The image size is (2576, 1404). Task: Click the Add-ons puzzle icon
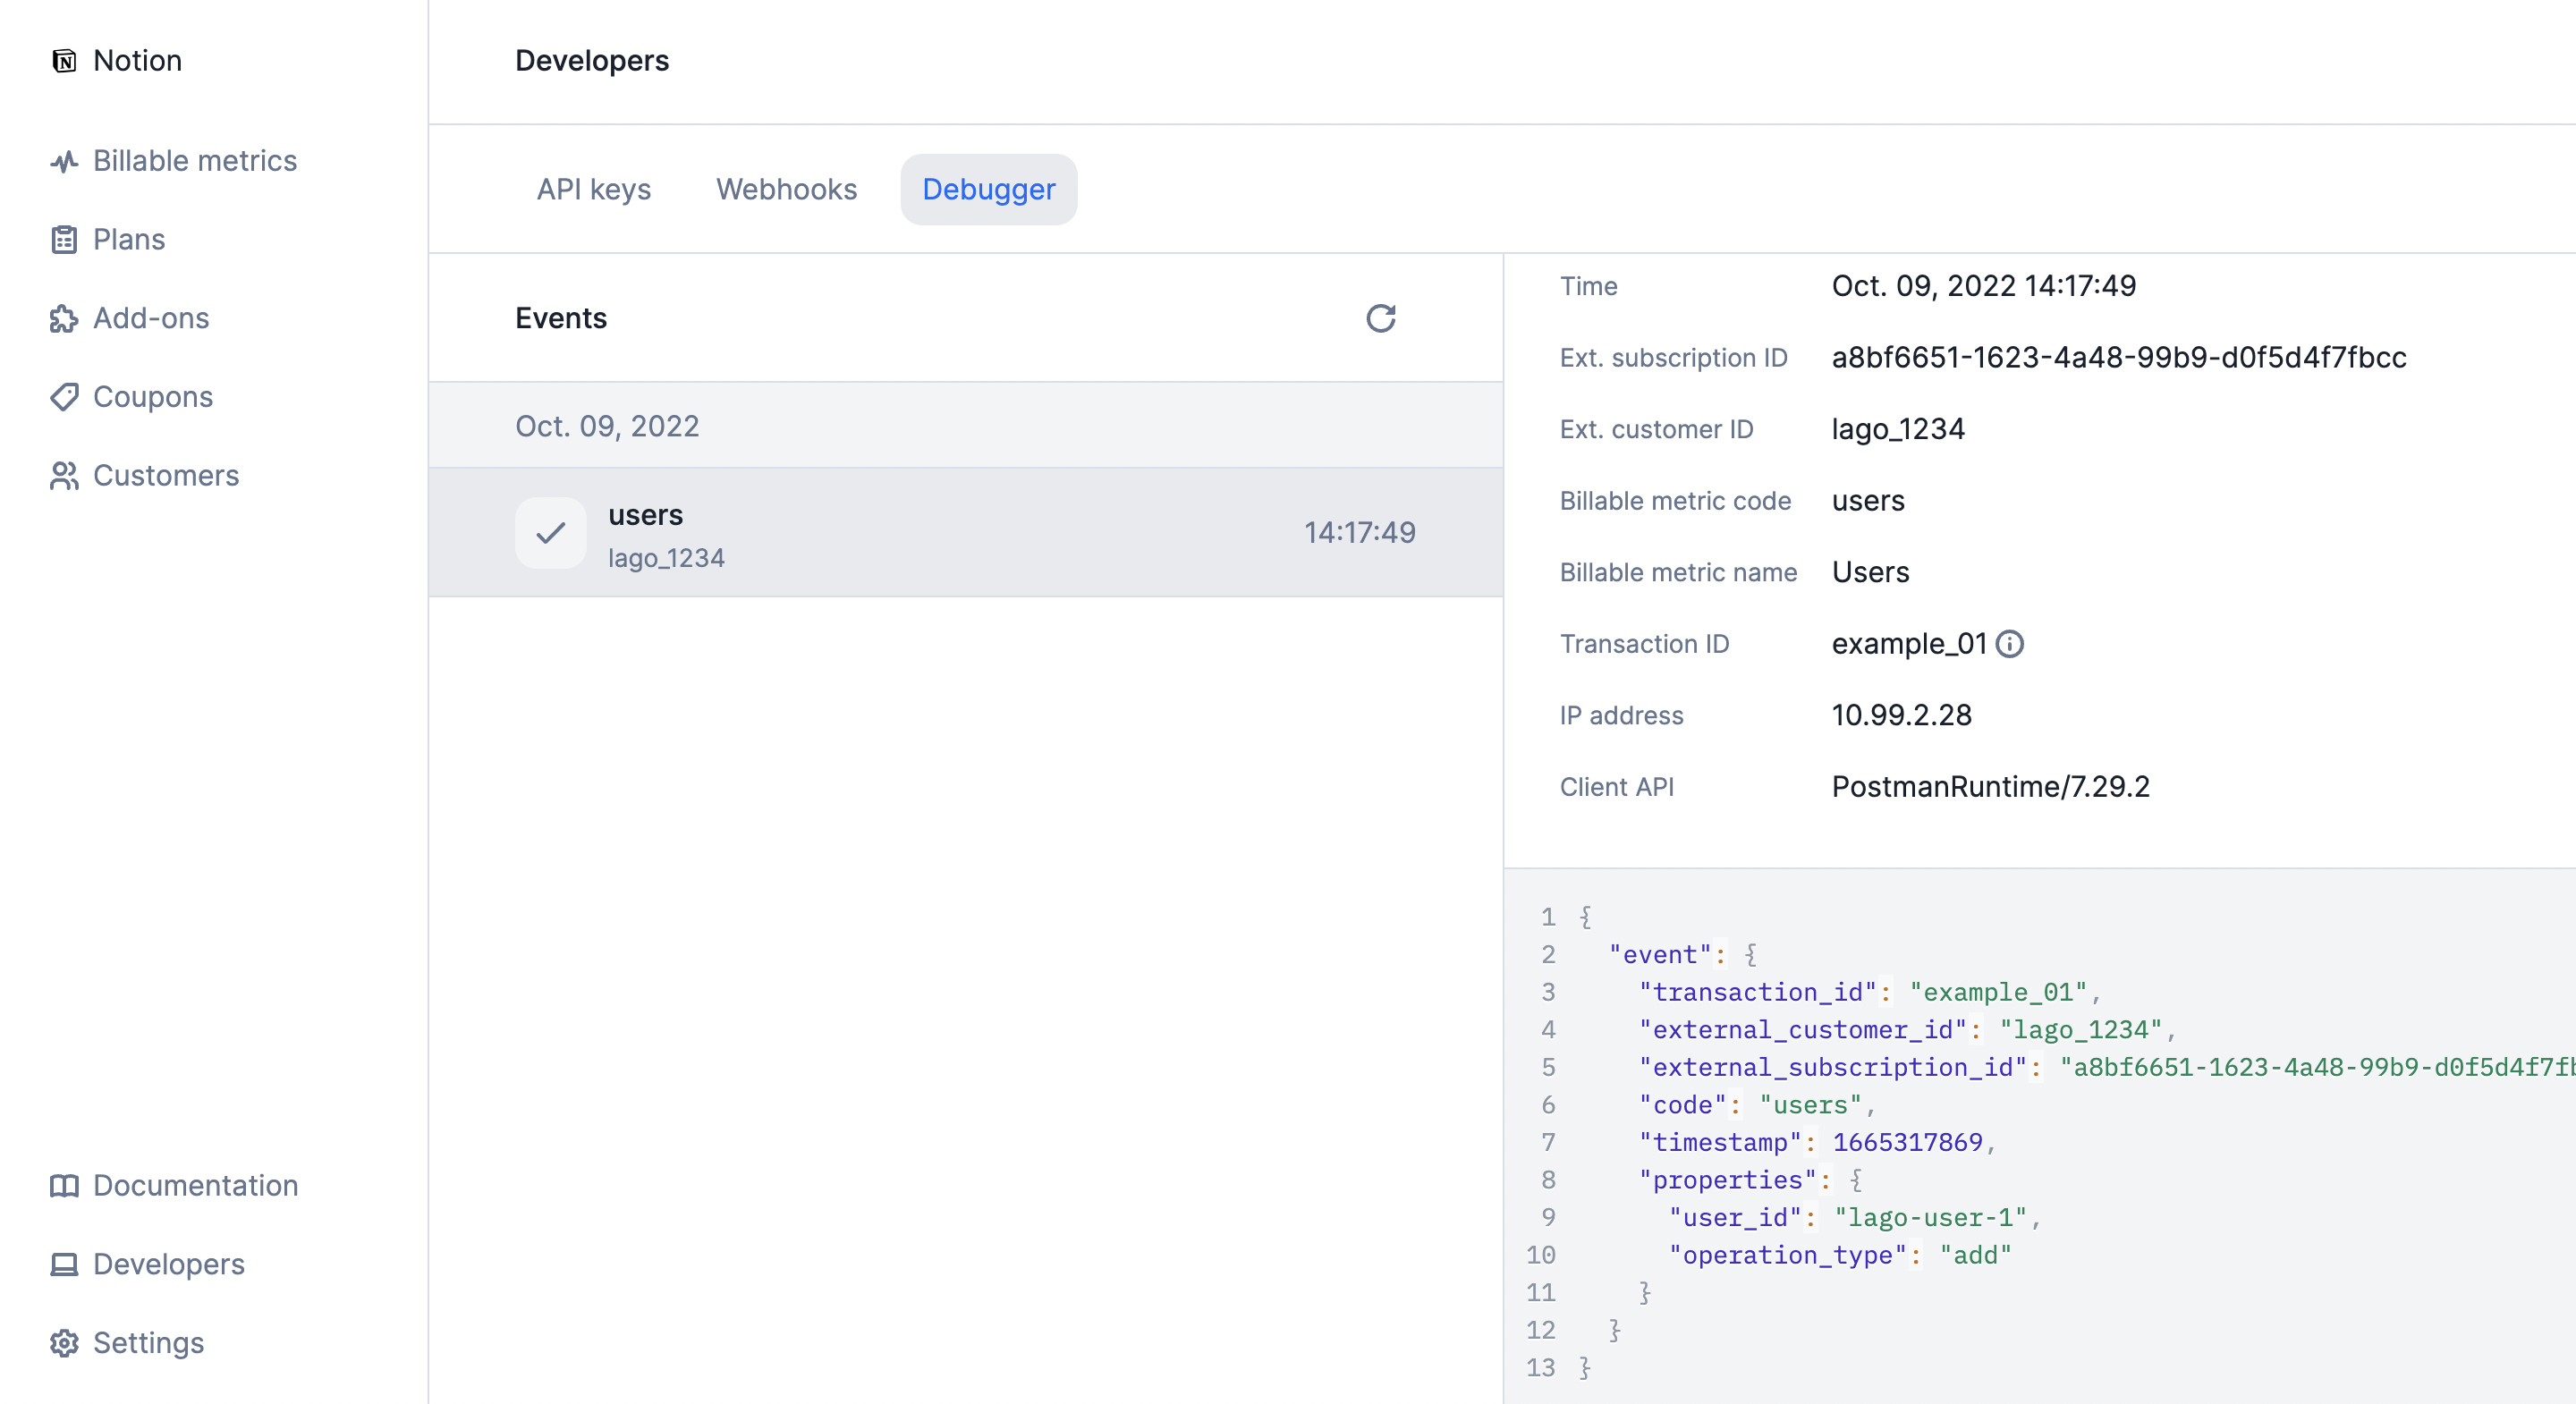click(64, 318)
